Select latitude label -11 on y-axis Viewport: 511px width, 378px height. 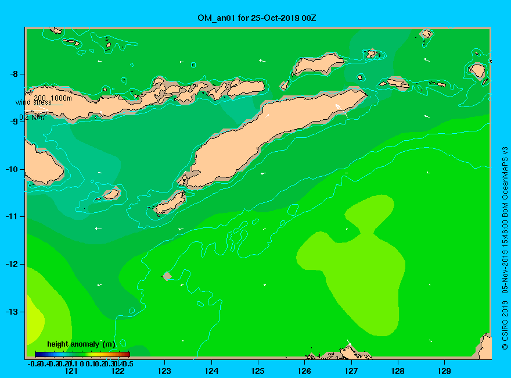[12, 216]
